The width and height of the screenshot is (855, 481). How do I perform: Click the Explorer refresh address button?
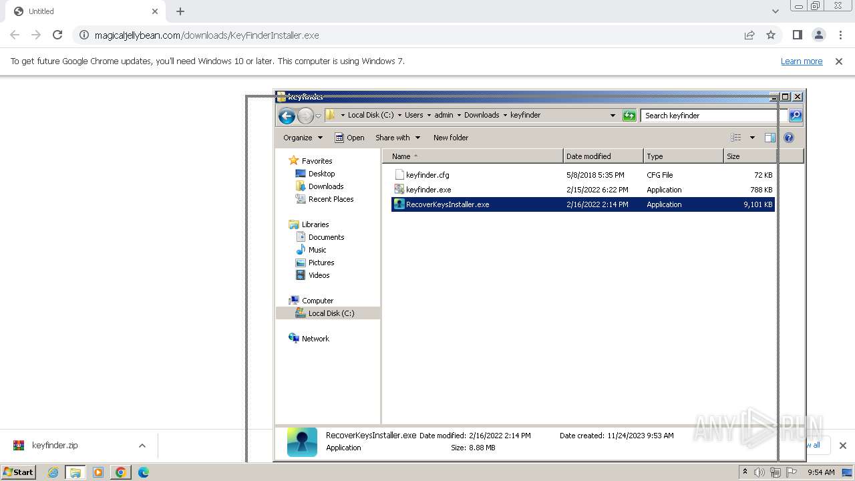tap(629, 116)
